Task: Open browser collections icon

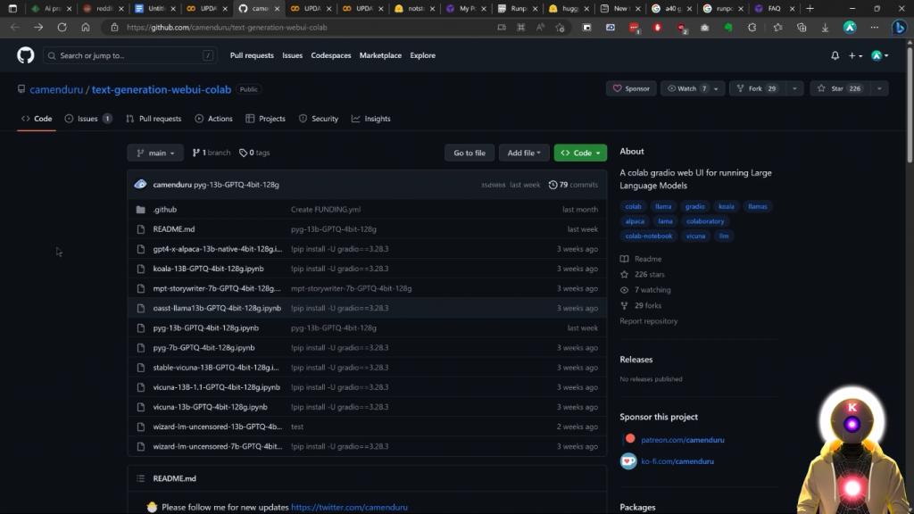Action: (802, 28)
